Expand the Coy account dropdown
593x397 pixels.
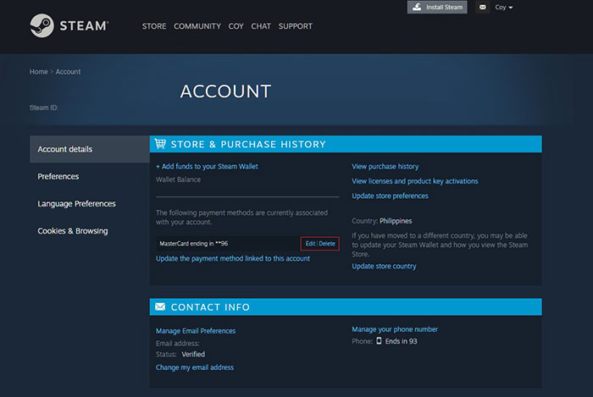[505, 8]
